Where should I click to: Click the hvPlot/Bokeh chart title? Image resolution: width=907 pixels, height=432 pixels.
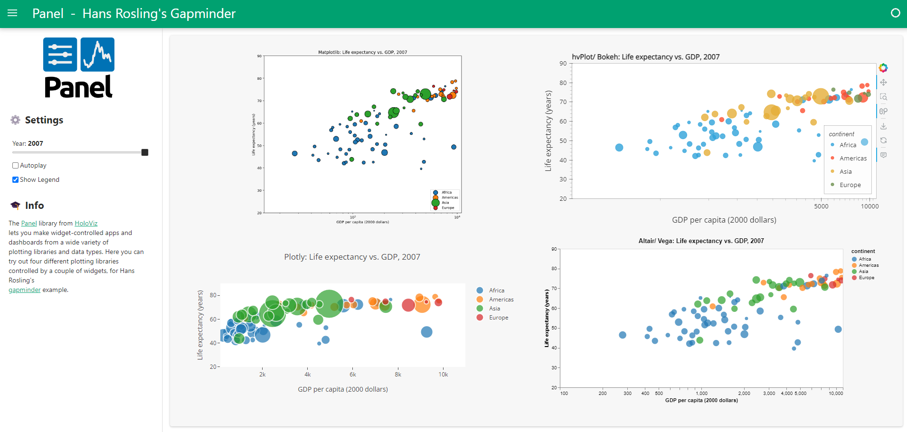point(645,57)
